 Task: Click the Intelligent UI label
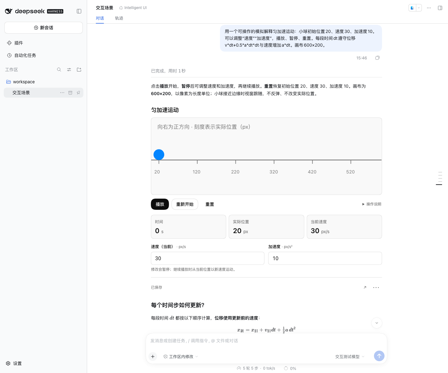(133, 8)
